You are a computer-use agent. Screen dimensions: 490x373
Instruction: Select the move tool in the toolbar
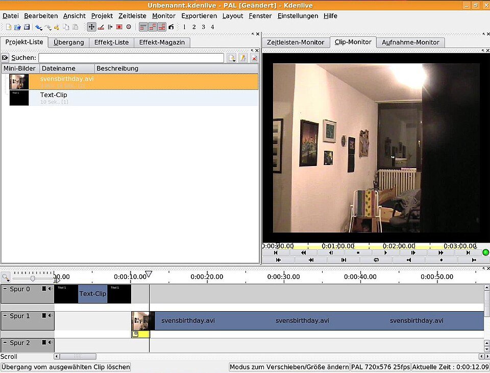coord(91,27)
